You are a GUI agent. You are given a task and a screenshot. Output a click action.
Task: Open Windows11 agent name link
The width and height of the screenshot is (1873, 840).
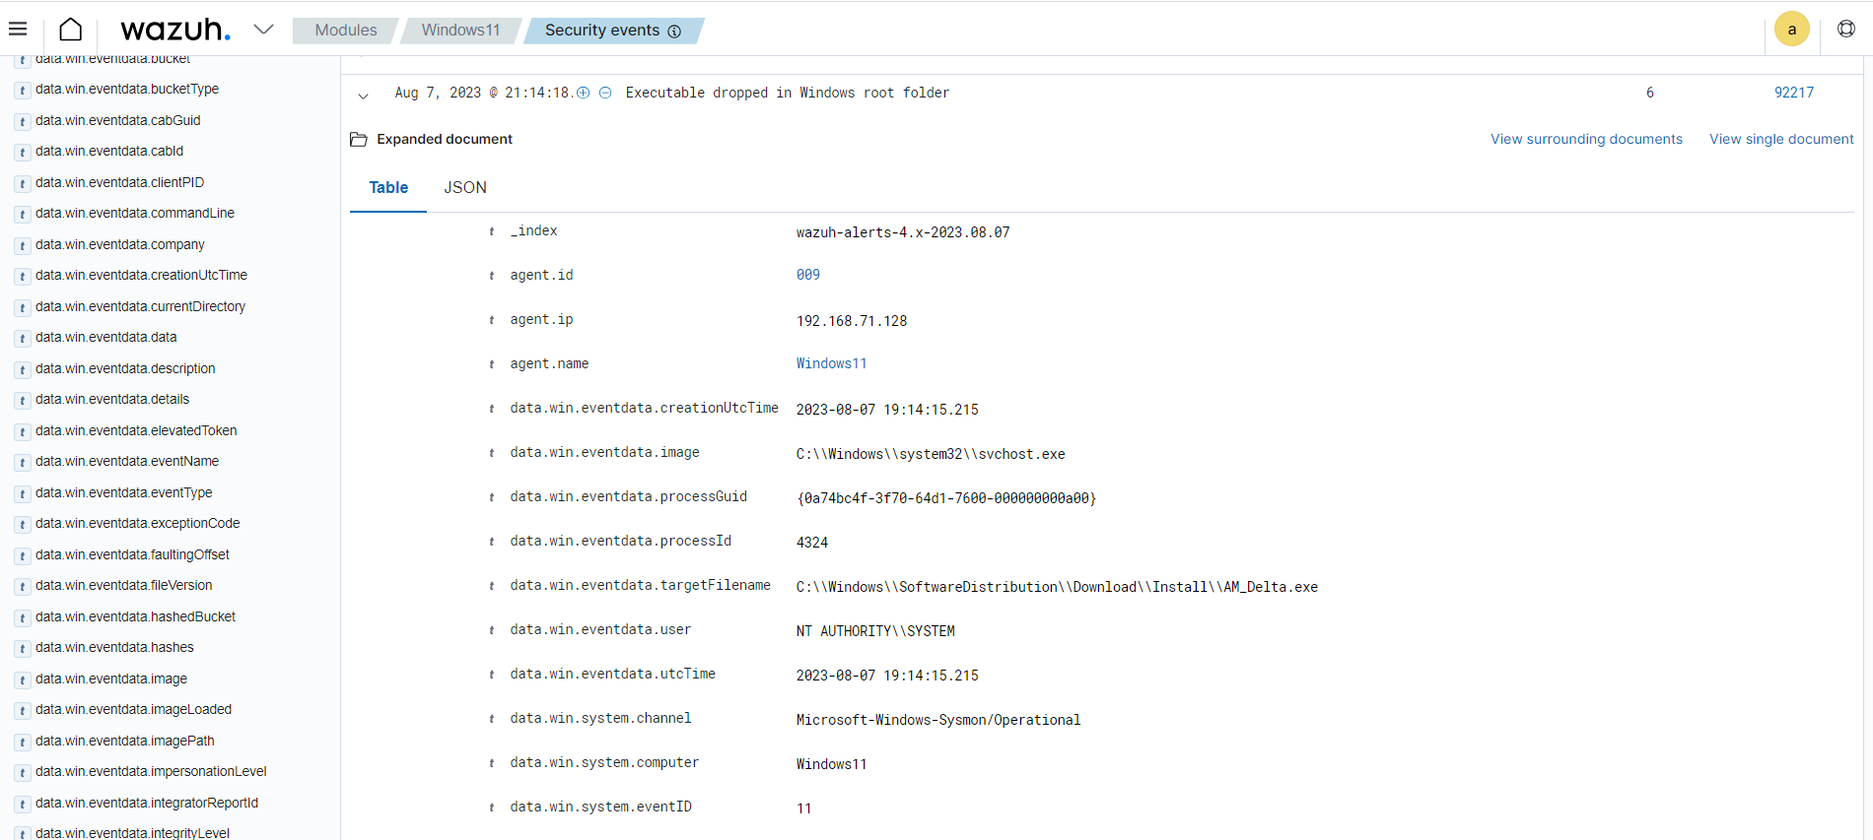(x=831, y=363)
